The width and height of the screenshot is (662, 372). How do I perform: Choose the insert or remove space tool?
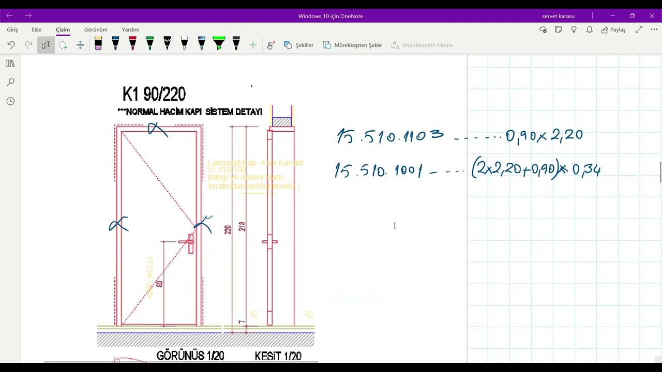80,45
